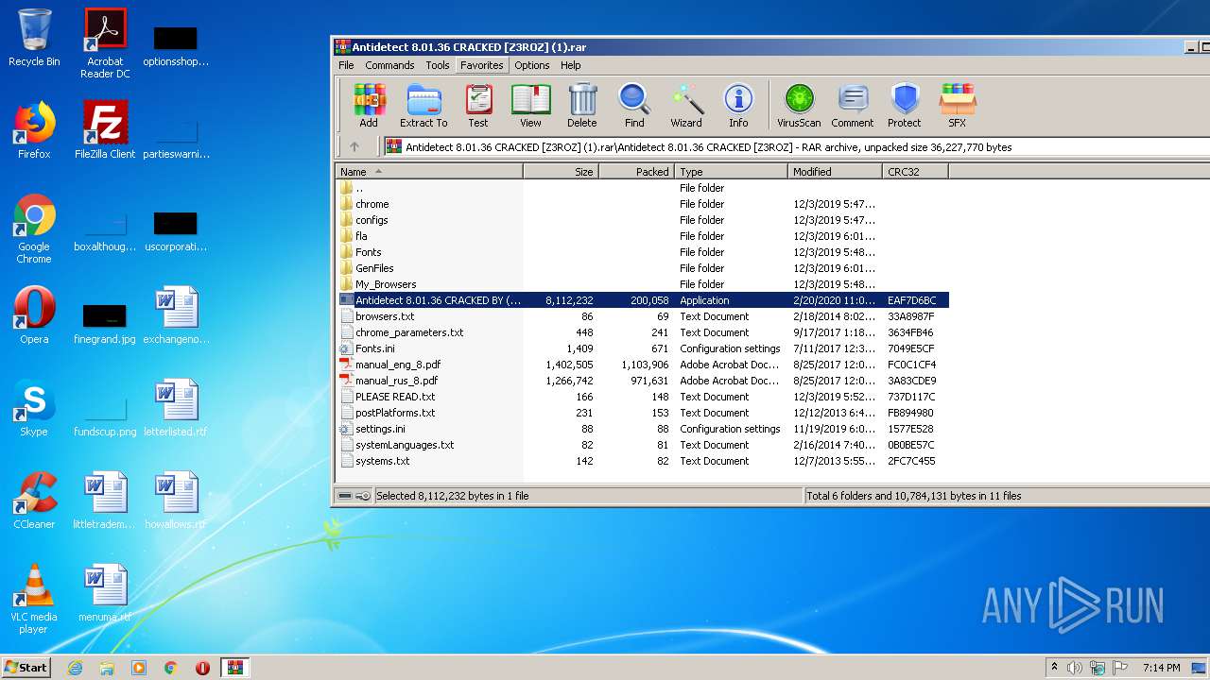Select browsers.txt in archive list
This screenshot has width=1210, height=680.
click(643, 316)
